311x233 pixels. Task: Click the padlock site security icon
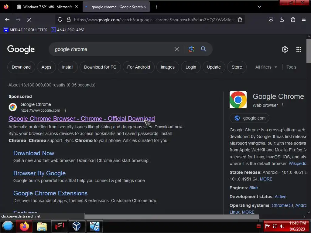[x=69, y=19]
